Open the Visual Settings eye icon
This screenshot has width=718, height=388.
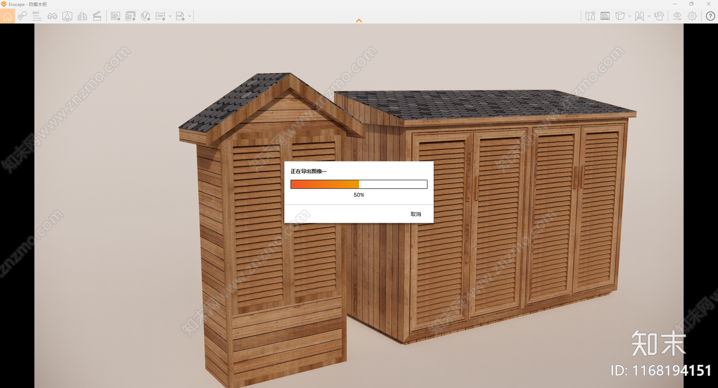[x=677, y=16]
